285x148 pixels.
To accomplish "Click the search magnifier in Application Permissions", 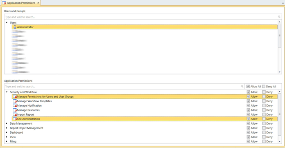I will pyautogui.click(x=242, y=86).
